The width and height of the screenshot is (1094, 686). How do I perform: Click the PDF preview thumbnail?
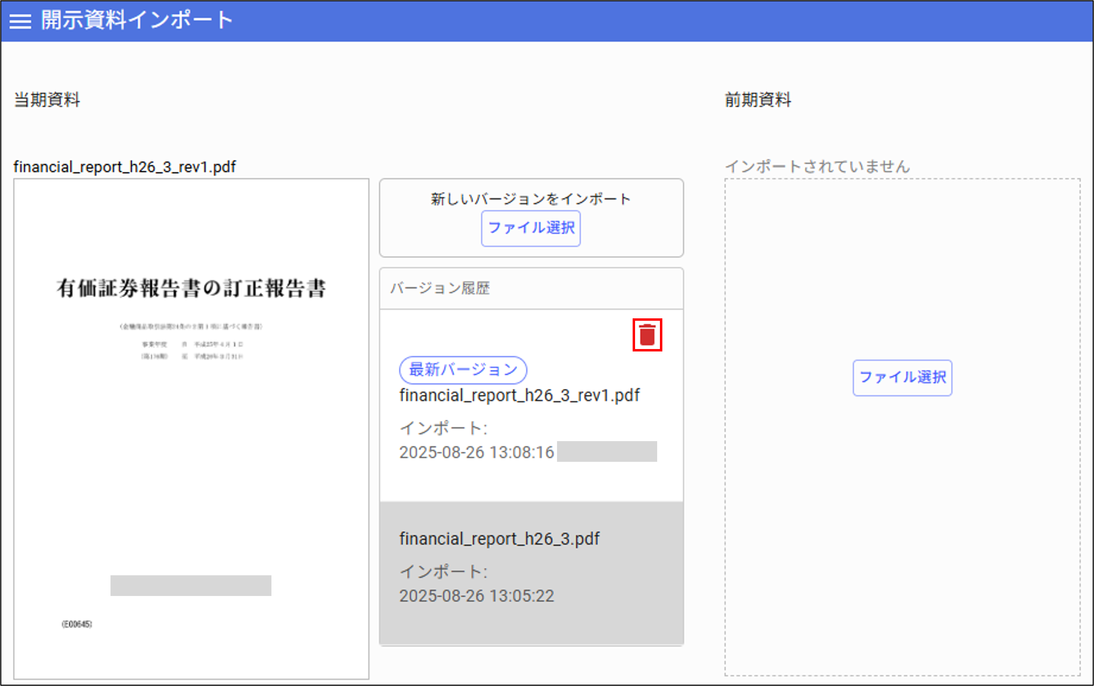pyautogui.click(x=191, y=454)
